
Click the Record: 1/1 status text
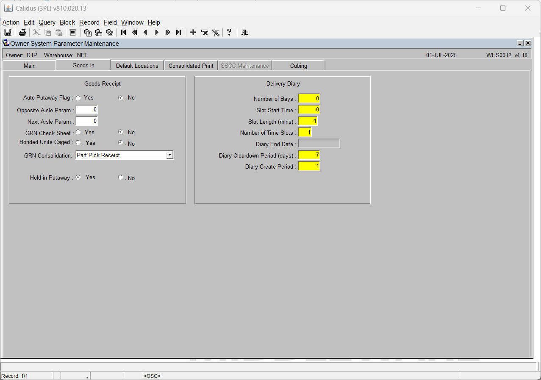point(15,376)
